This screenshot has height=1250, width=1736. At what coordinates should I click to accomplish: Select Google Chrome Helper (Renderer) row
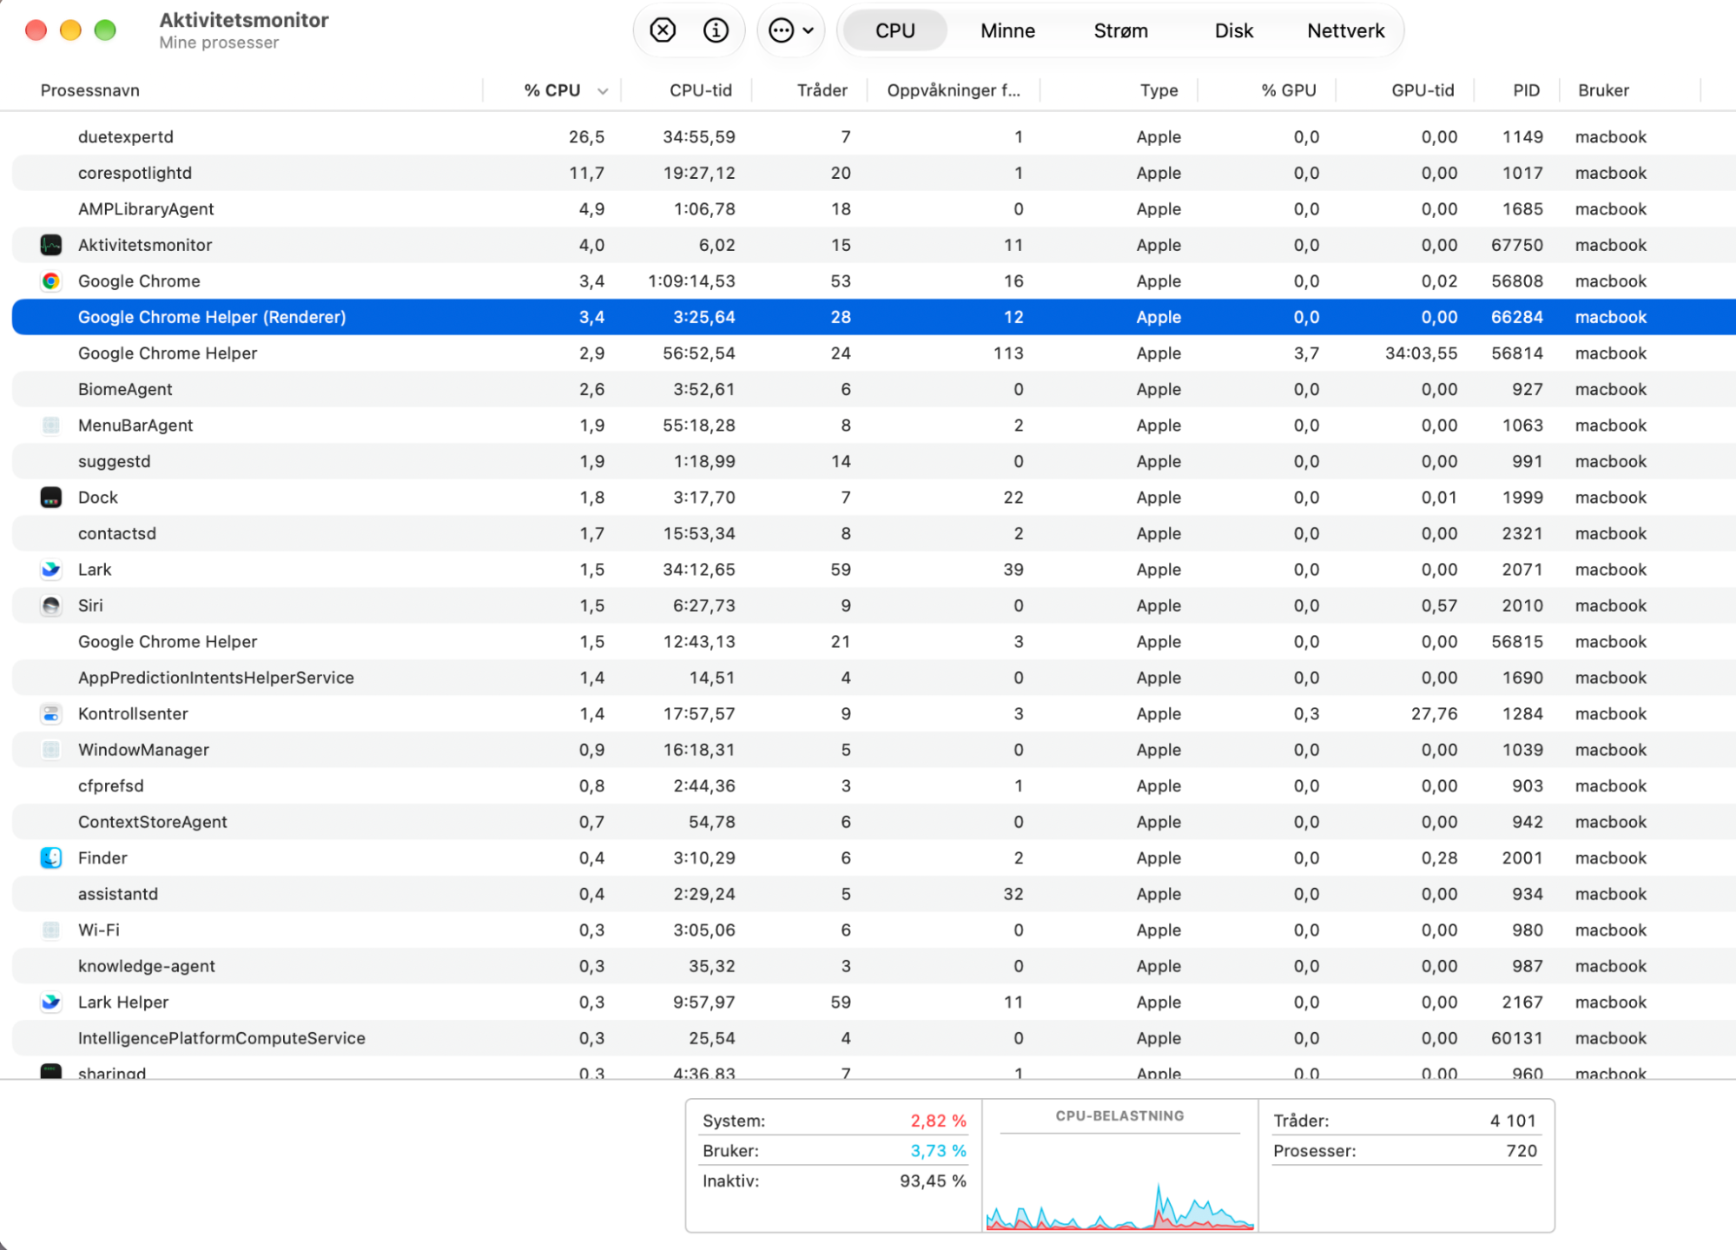pyautogui.click(x=874, y=317)
